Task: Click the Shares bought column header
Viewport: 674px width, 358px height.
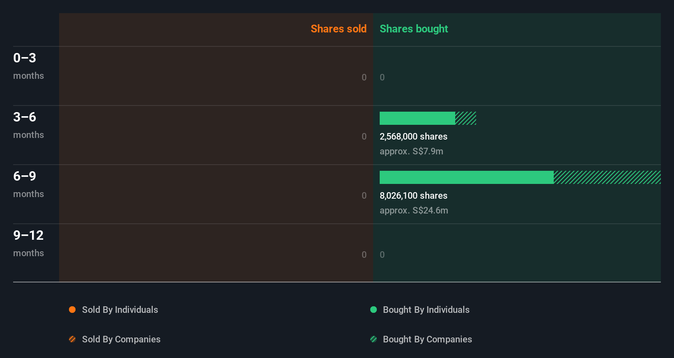Action: [414, 29]
